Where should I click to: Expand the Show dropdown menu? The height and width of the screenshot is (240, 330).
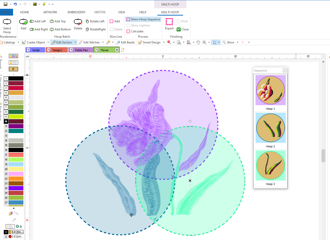point(237,42)
